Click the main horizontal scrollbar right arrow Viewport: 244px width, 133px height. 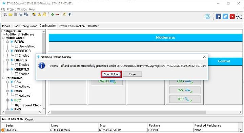click(x=241, y=112)
